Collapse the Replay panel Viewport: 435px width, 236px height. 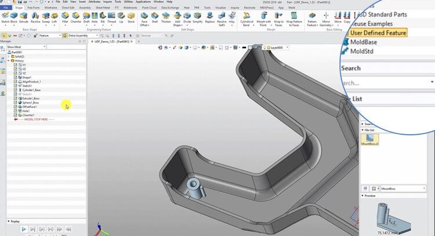coord(9,222)
